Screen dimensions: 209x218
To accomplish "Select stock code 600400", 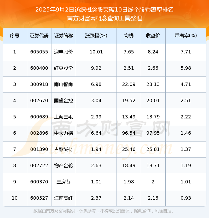I will tap(39, 68).
